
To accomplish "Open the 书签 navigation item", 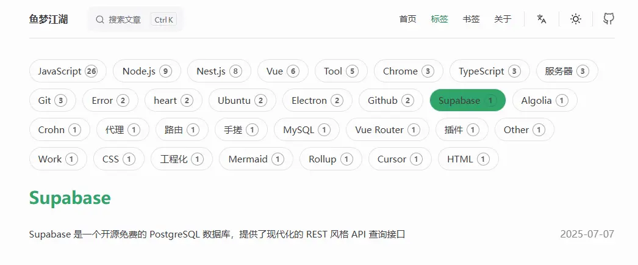I will click(x=471, y=19).
